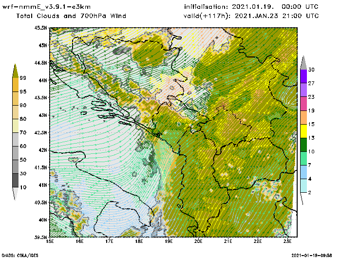Click the latitude axis label '45N'
This screenshot has height=258, width=341.
click(x=43, y=45)
